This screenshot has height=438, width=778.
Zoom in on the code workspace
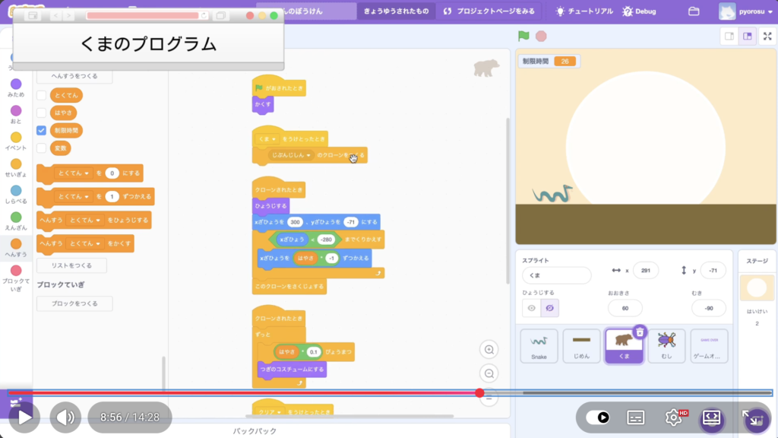point(489,350)
